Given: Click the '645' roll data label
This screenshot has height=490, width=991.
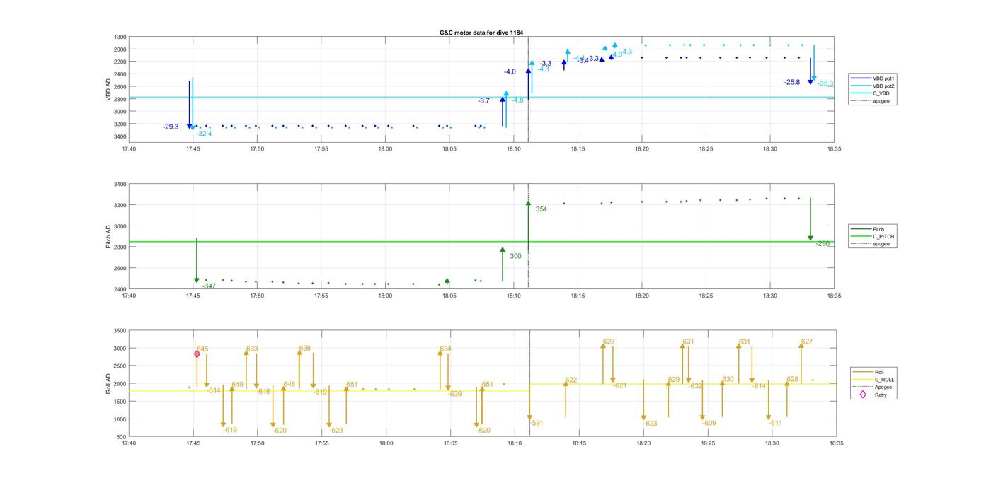Looking at the screenshot, I should [202, 349].
